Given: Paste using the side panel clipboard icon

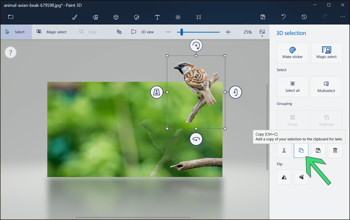Looking at the screenshot, I should pyautogui.click(x=318, y=151).
